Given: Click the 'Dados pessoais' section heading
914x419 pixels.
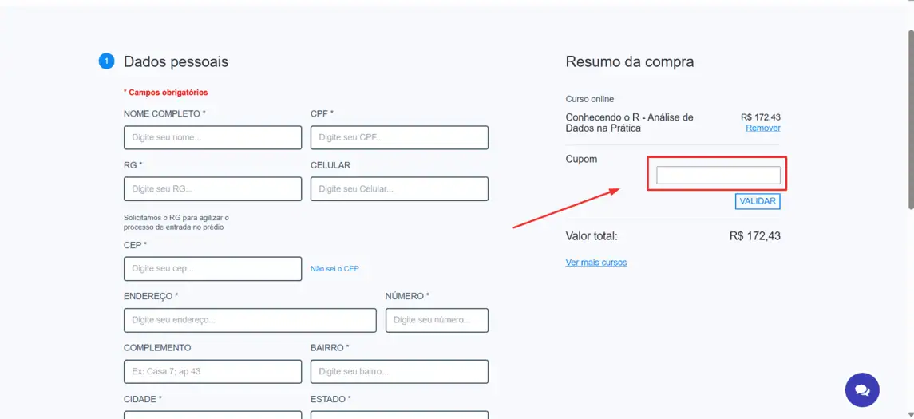Looking at the screenshot, I should pos(176,61).
